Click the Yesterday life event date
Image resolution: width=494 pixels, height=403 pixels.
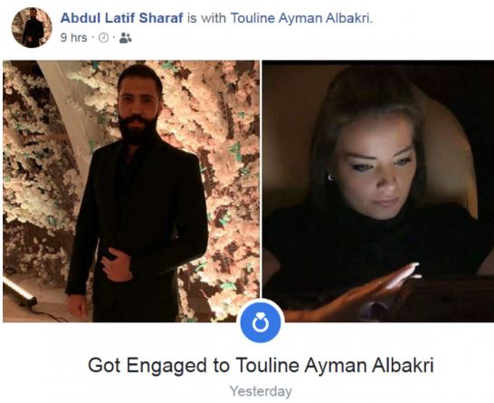click(261, 391)
